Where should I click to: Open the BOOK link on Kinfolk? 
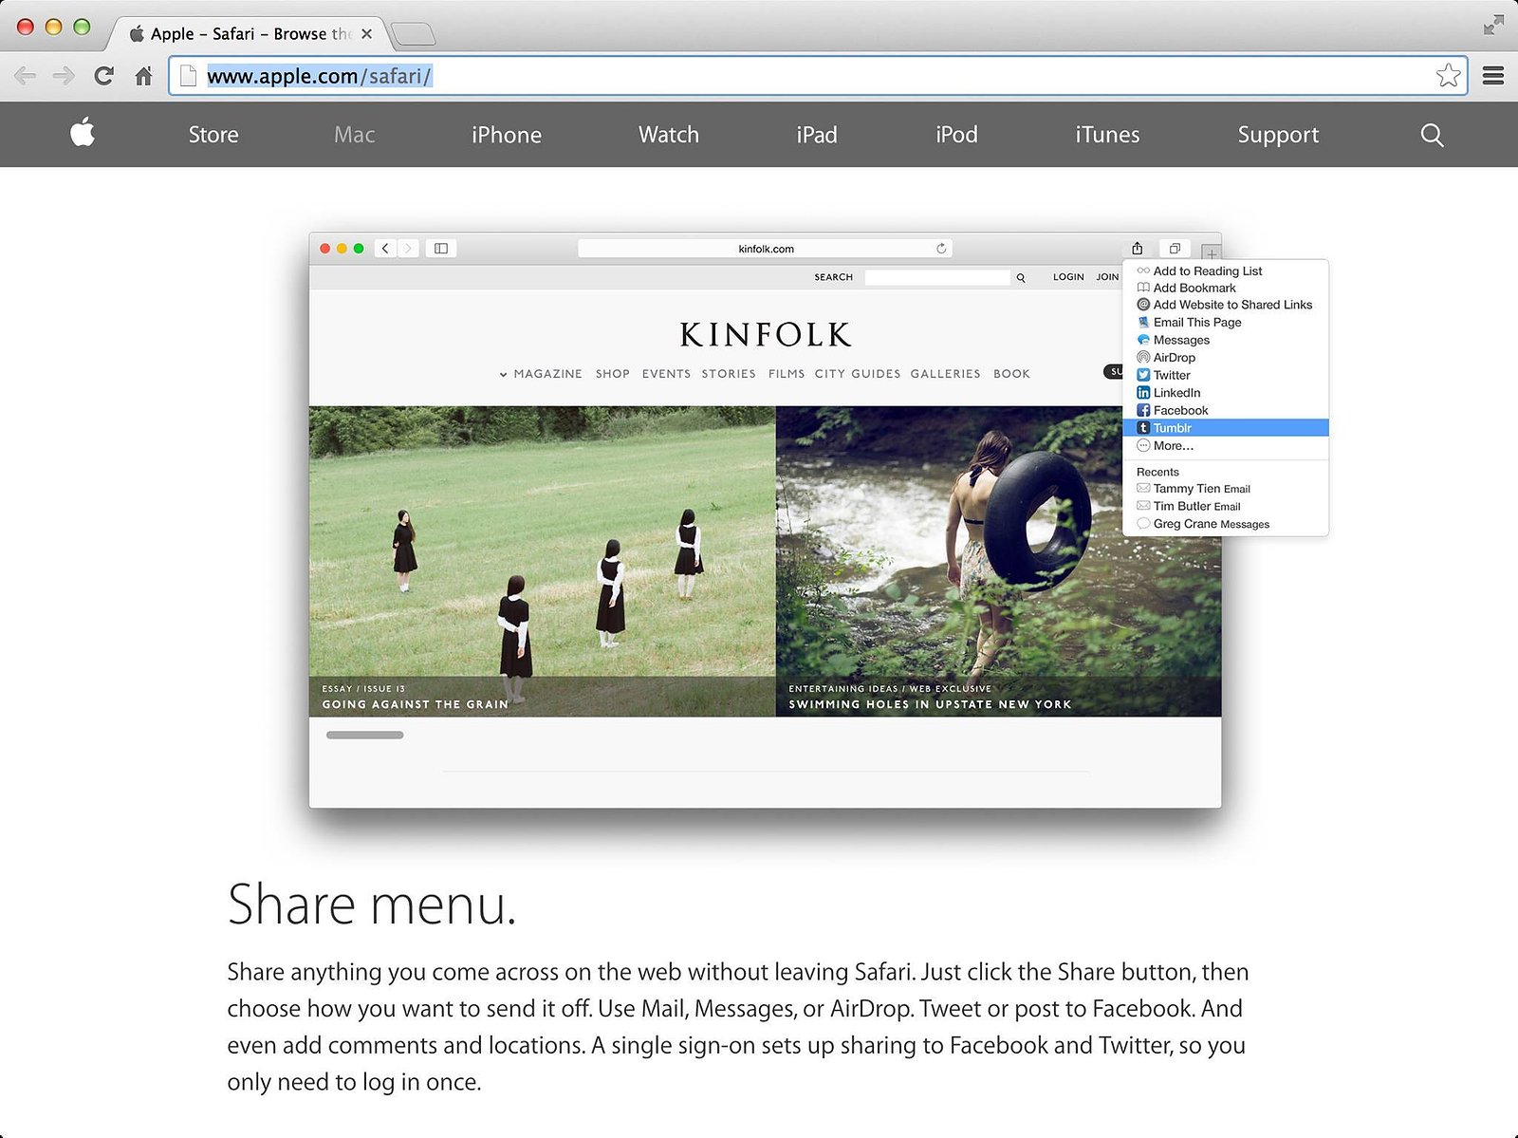[x=1011, y=374]
